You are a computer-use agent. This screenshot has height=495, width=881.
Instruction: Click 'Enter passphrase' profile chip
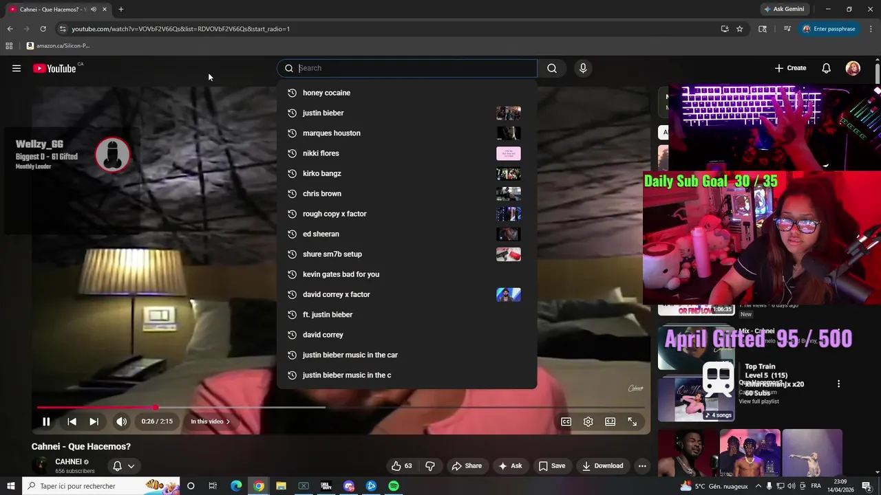point(829,29)
